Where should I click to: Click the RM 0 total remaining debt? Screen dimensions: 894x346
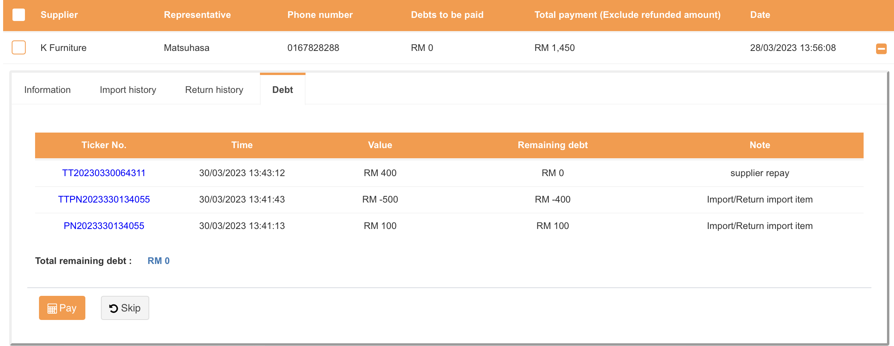(x=159, y=261)
